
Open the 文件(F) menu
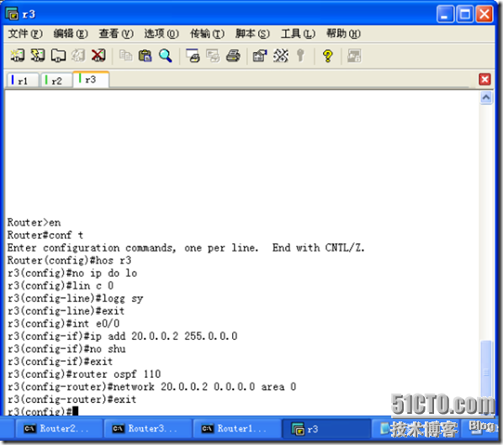[x=25, y=34]
